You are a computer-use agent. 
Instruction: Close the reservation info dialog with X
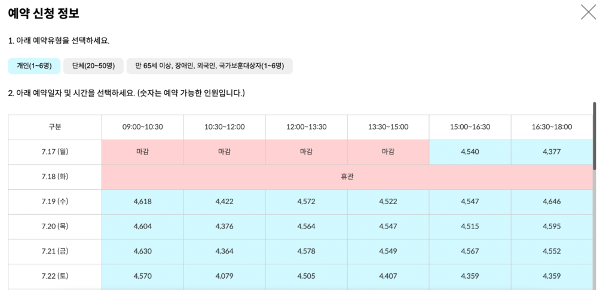pyautogui.click(x=588, y=12)
